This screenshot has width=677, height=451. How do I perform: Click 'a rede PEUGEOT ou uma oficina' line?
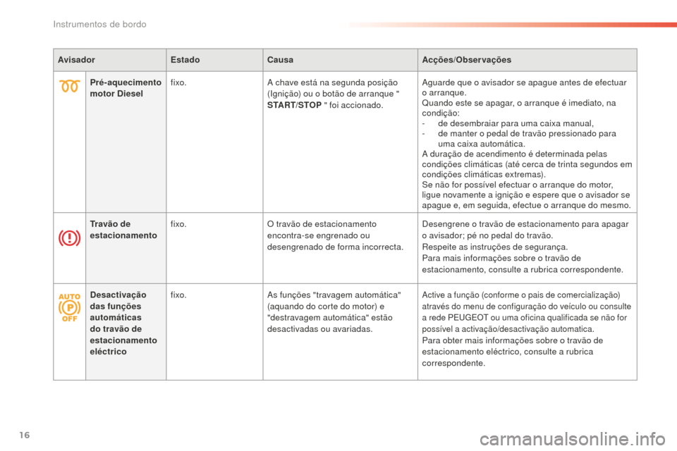(x=524, y=318)
